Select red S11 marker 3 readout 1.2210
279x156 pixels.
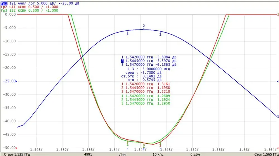point(145,92)
